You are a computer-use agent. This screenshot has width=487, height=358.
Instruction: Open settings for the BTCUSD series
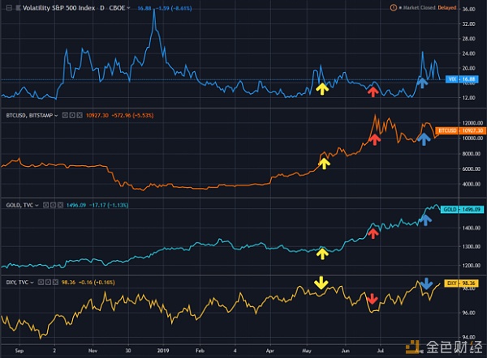(x=72, y=115)
